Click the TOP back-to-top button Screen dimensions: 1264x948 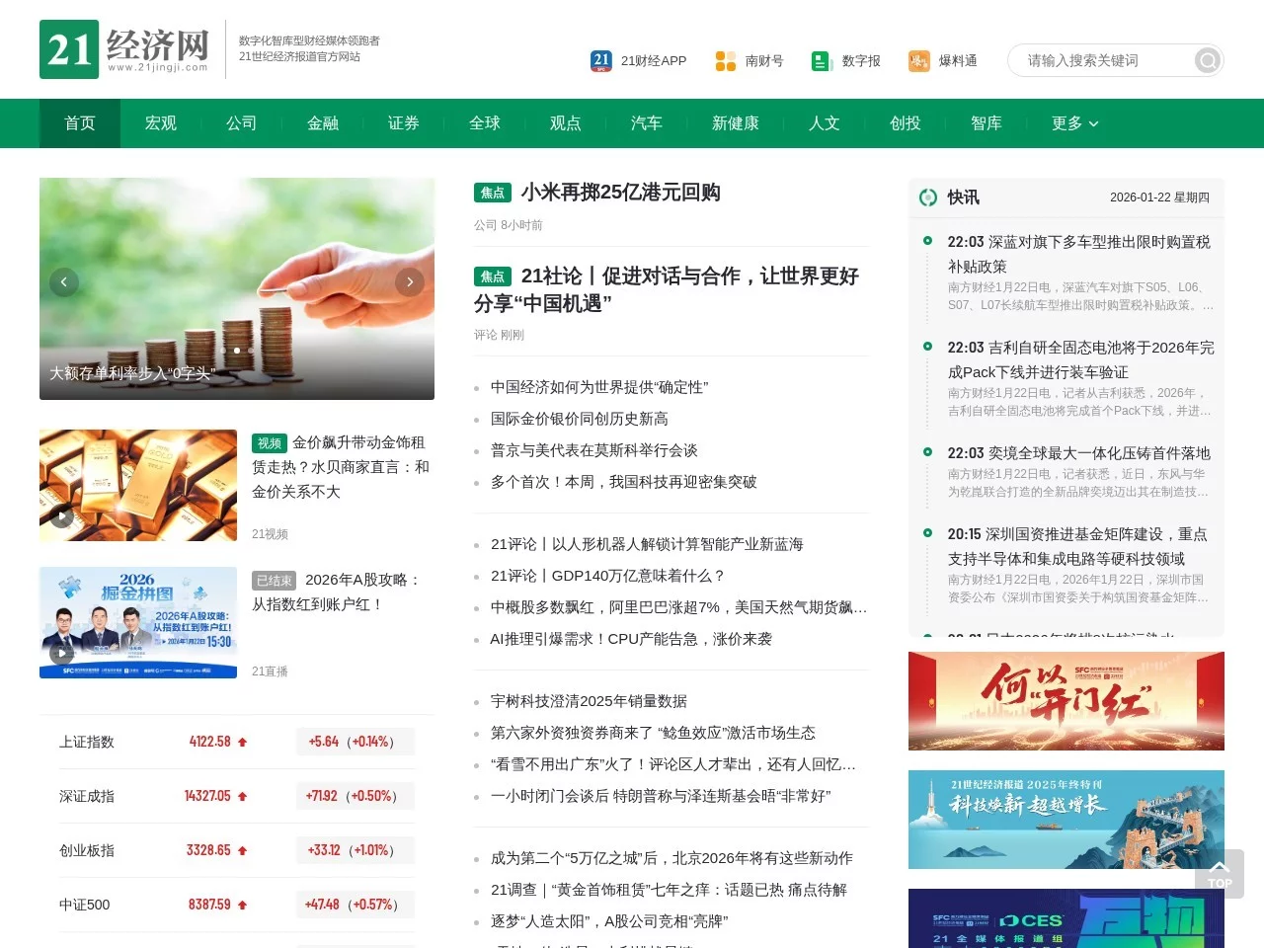click(x=1220, y=873)
